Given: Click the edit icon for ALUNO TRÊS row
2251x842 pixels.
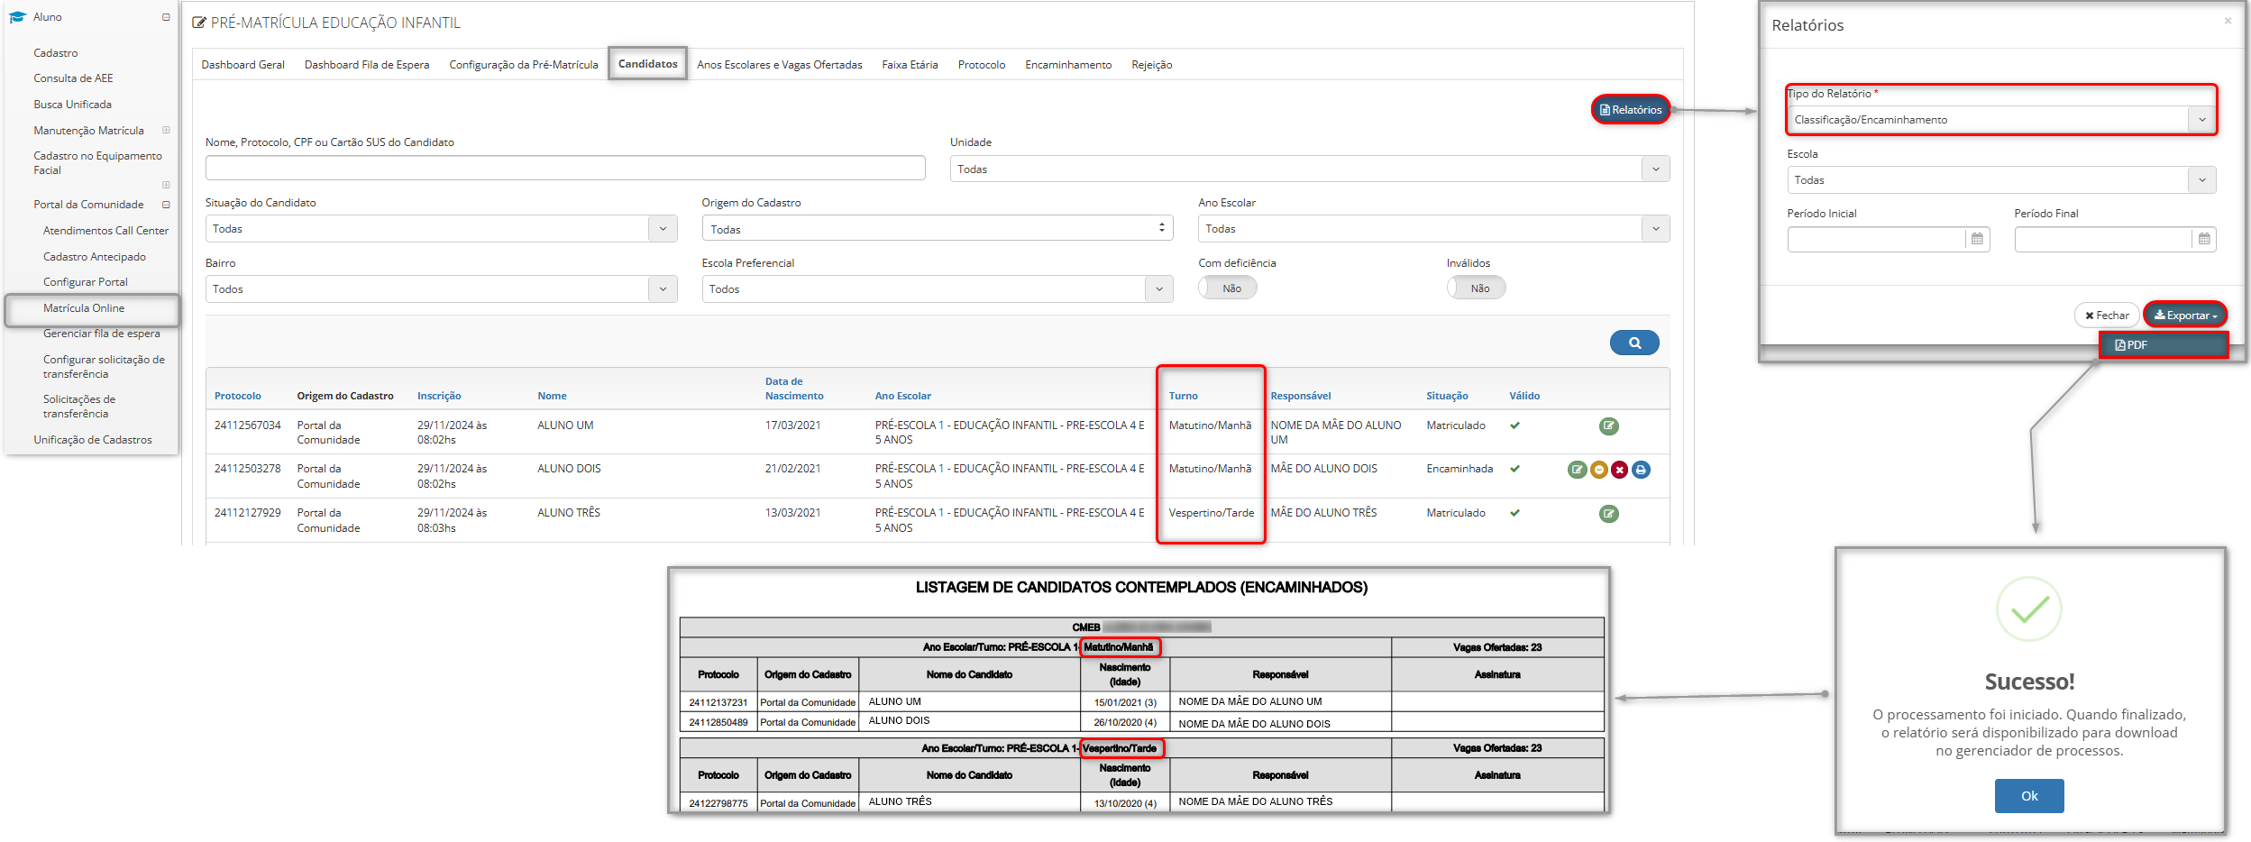Looking at the screenshot, I should pyautogui.click(x=1608, y=514).
